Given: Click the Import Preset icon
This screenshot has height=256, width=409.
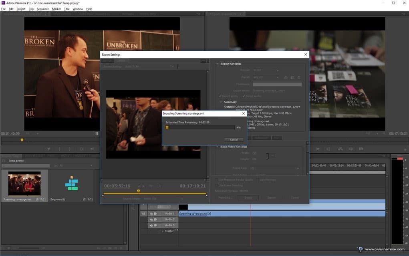Looking at the screenshot, I should pyautogui.click(x=292, y=77).
